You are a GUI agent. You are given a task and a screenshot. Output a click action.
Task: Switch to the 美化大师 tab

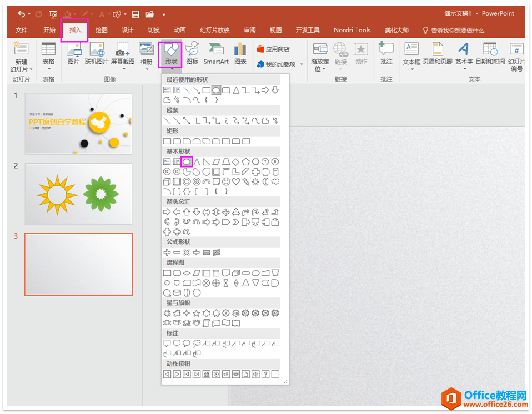click(x=397, y=30)
